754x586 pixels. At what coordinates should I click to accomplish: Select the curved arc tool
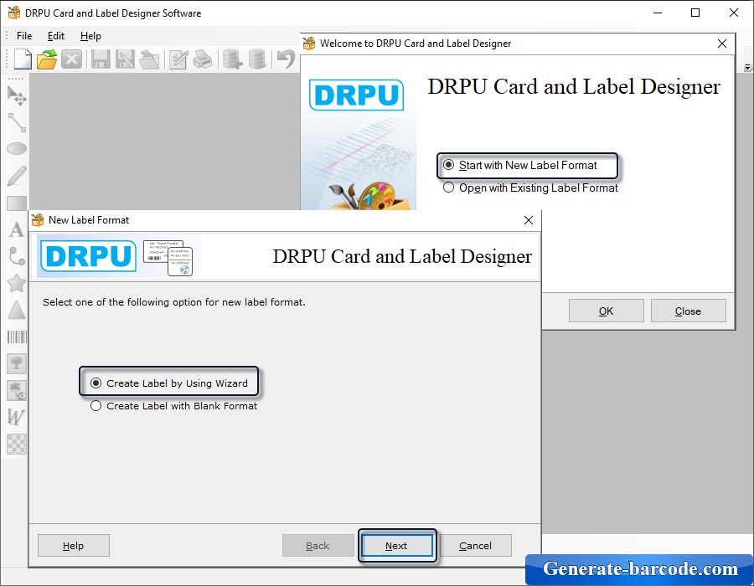17,256
